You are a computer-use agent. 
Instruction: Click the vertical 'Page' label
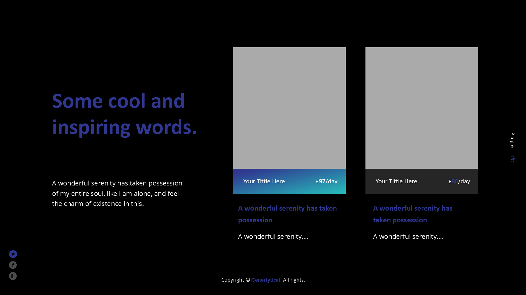(x=512, y=140)
